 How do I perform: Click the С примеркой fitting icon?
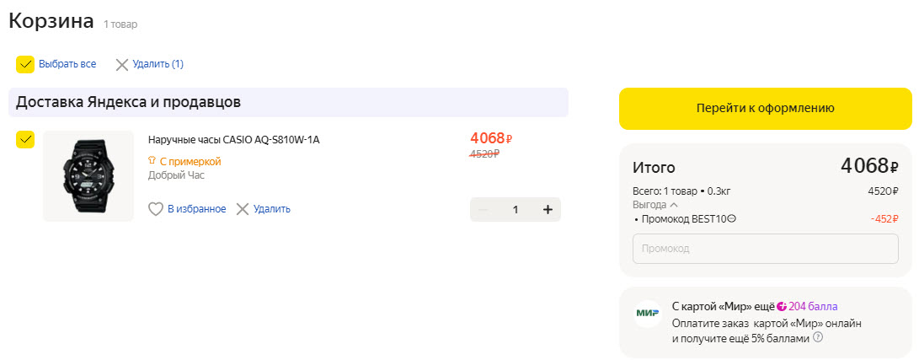pyautogui.click(x=152, y=160)
